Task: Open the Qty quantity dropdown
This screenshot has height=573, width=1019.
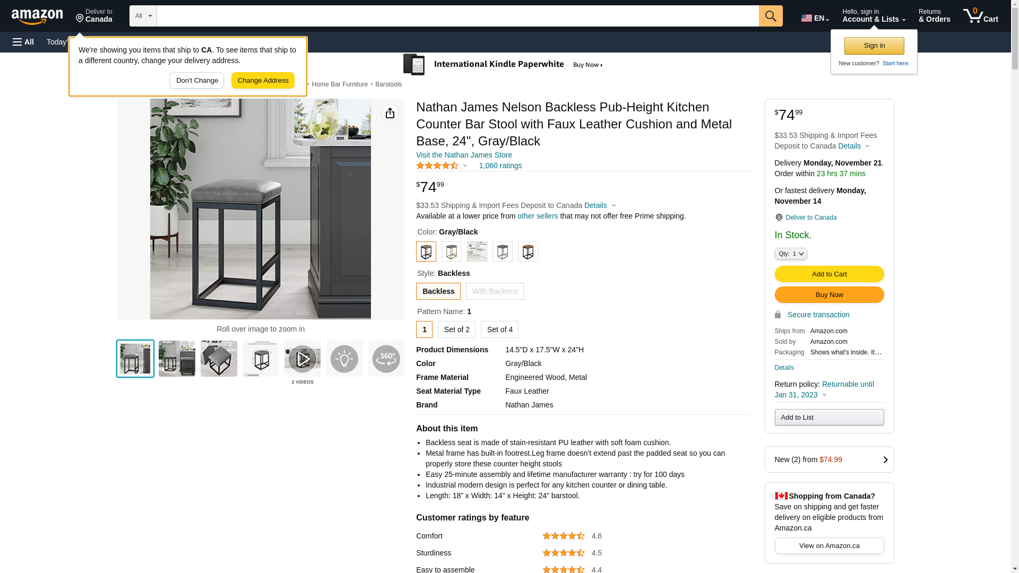Action: (791, 254)
